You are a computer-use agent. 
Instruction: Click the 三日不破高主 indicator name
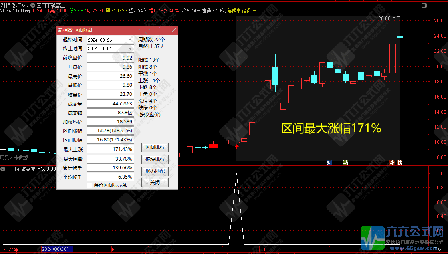[x=51, y=6]
